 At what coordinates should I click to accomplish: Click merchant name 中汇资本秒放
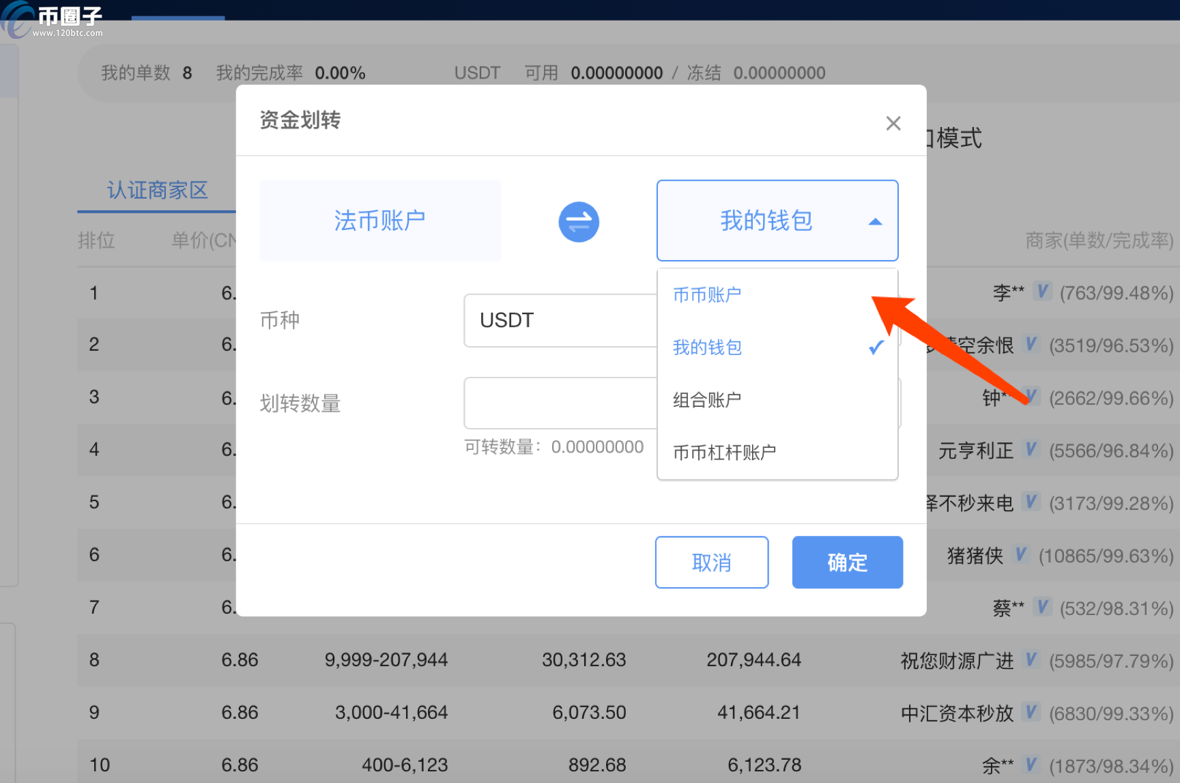[957, 713]
